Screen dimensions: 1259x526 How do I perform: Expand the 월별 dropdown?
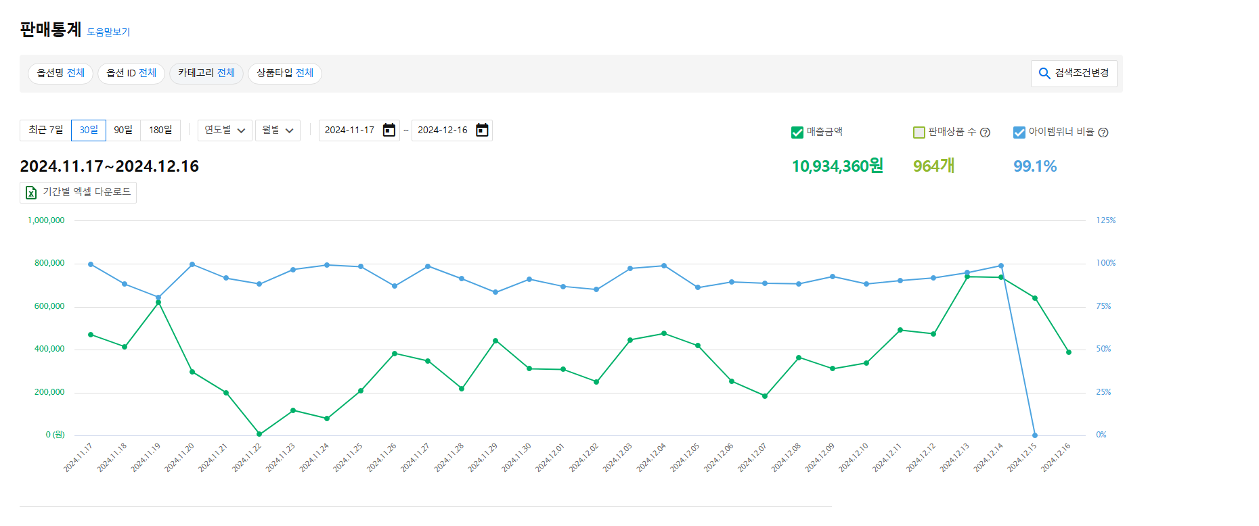278,130
